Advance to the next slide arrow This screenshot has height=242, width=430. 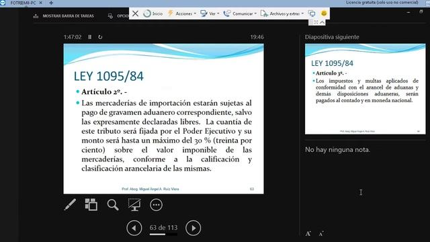pos(193,228)
